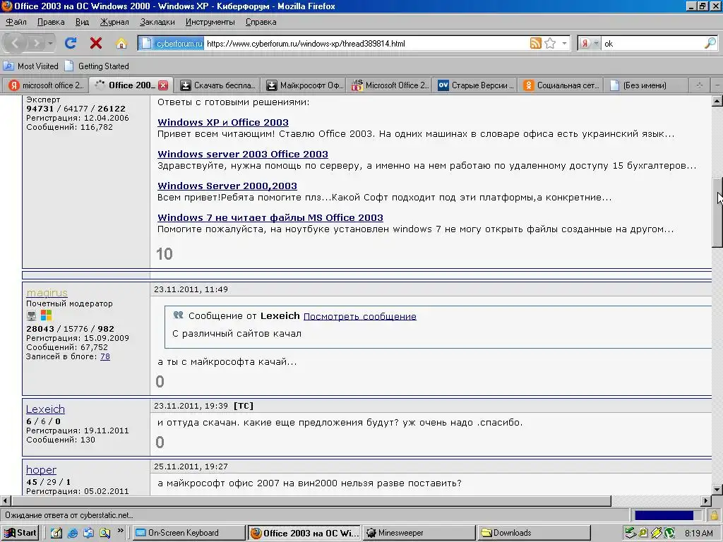The image size is (723, 542).
Task: Switch to Downloads taskbar button
Action: [x=534, y=533]
